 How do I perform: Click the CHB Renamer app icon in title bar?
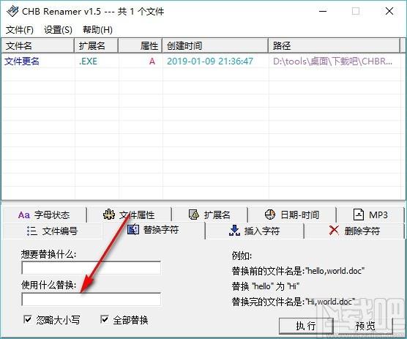(12, 11)
